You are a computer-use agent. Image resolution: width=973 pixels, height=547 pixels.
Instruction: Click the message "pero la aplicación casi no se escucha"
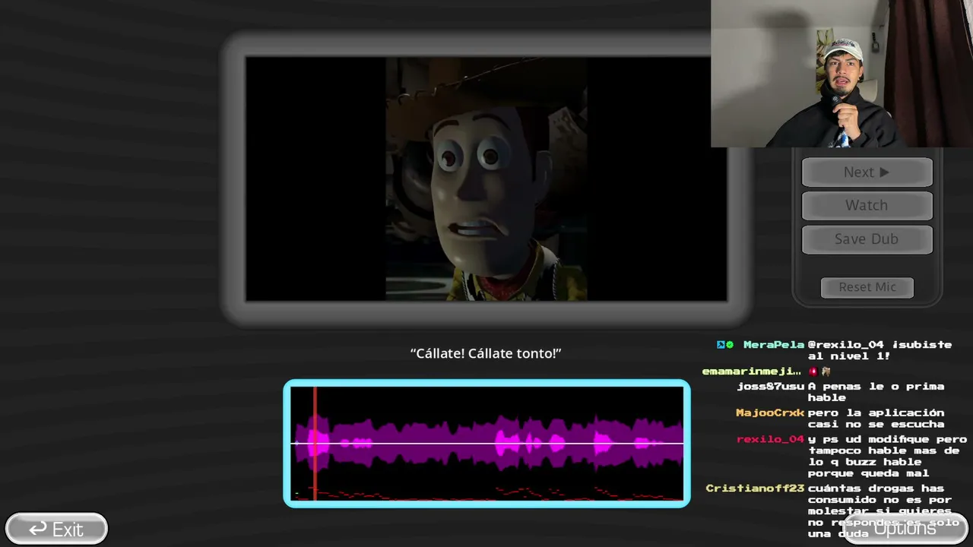[876, 419]
